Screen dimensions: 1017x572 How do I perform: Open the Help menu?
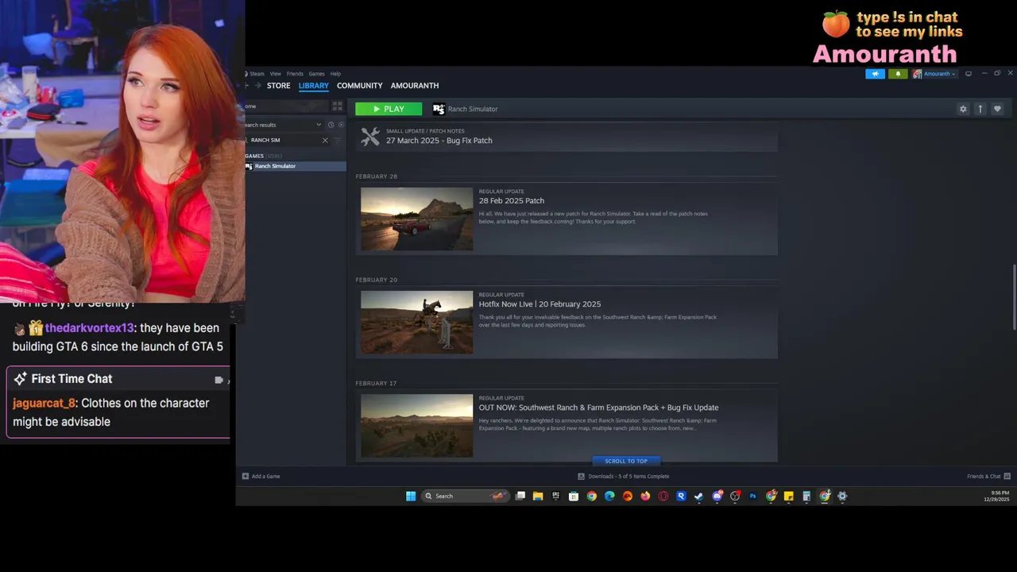(x=335, y=74)
